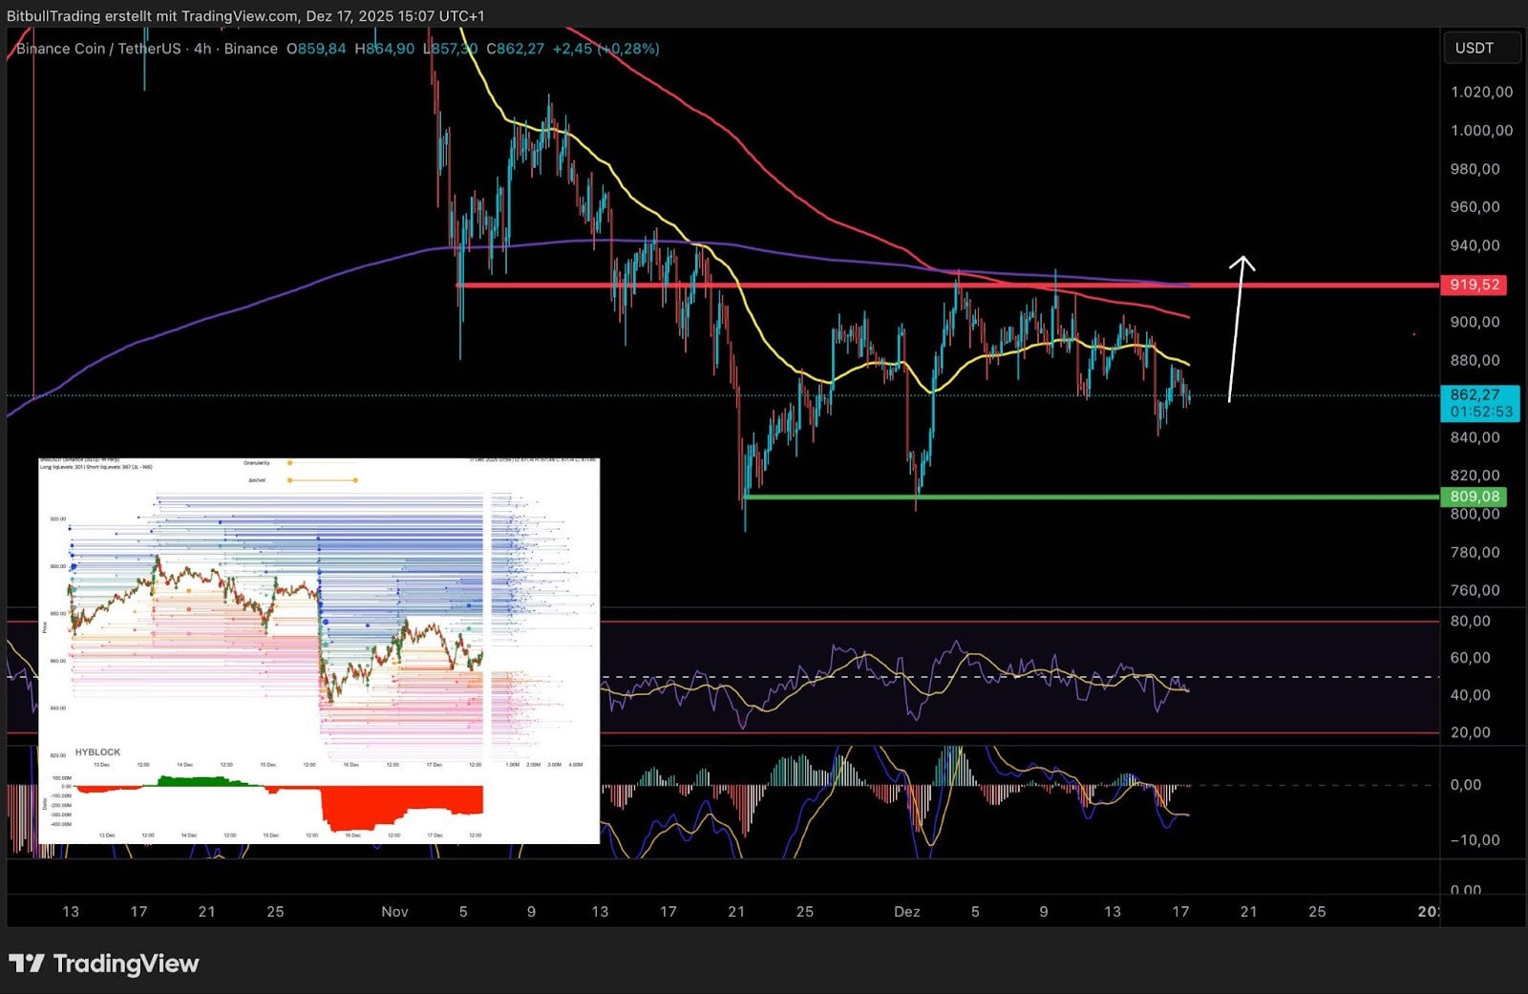Click the BitbullTrading attribution header text

(x=245, y=16)
